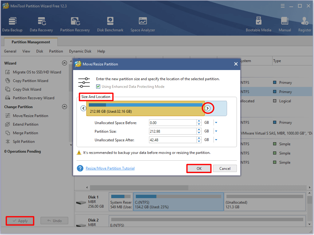This screenshot has height=235, width=314.
Task: Click Copy Disk Wizard in sidebar
Action: pos(27,89)
